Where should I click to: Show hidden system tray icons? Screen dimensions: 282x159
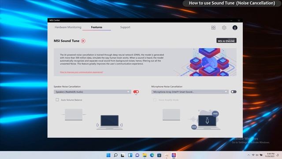(249, 155)
